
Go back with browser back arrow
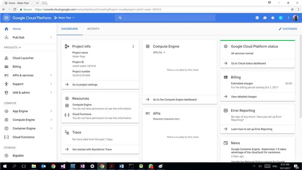(4, 9)
